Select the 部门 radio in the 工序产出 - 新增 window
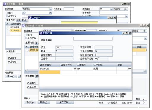152x110 pixels. click(x=26, y=35)
